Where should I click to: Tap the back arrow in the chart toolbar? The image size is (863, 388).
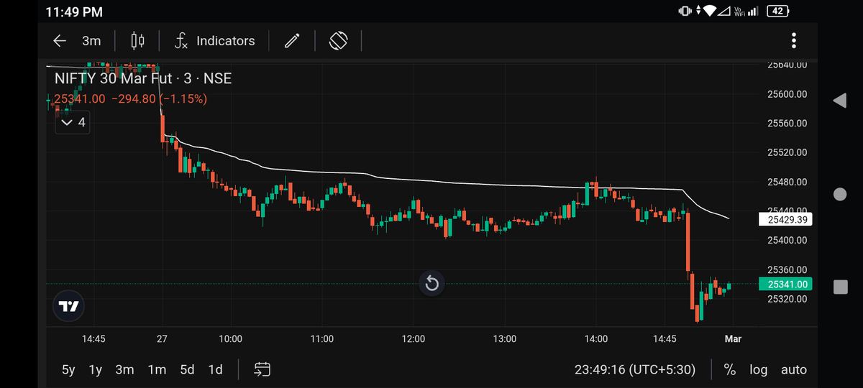[60, 41]
